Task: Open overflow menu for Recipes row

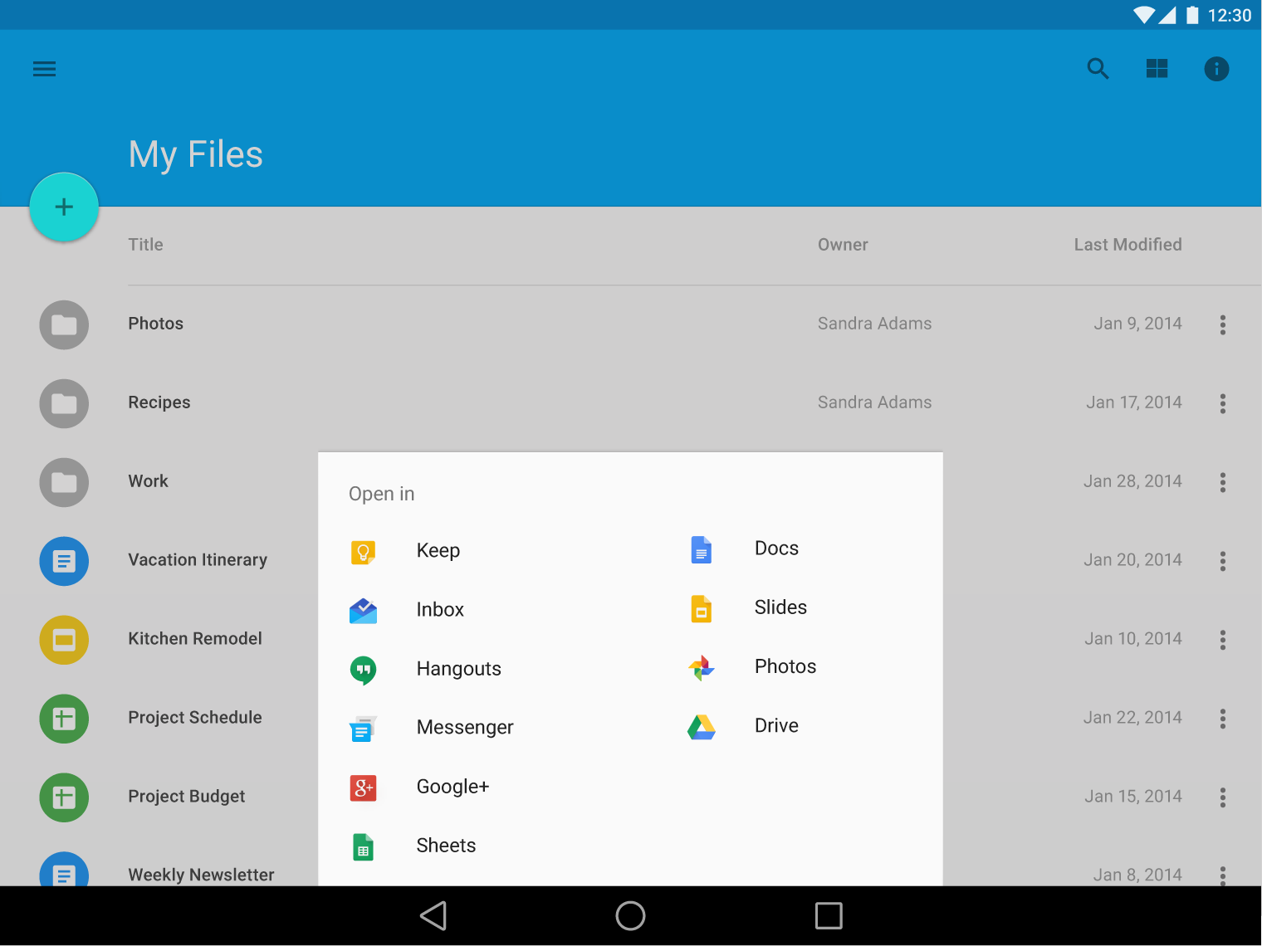Action: tap(1223, 403)
